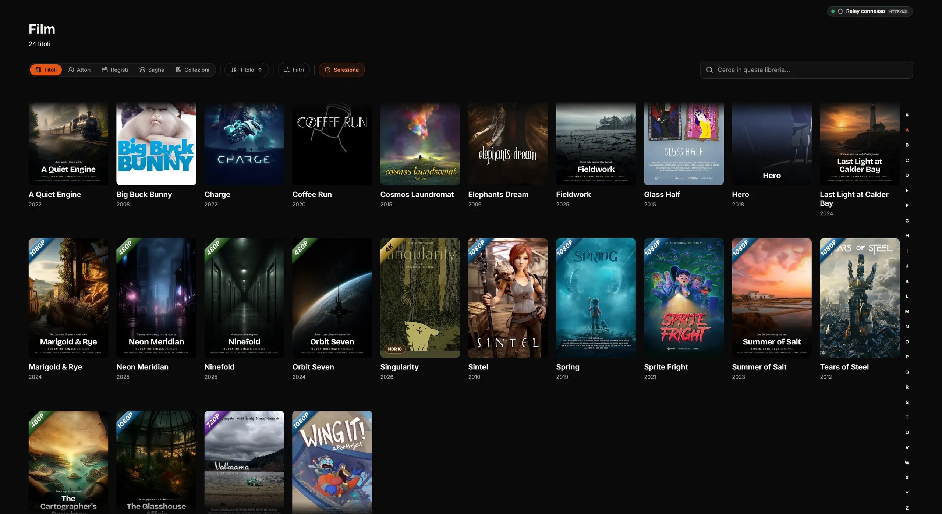Open A Quiet Engine poster
Viewport: 942px width, 514px height.
pyautogui.click(x=68, y=144)
